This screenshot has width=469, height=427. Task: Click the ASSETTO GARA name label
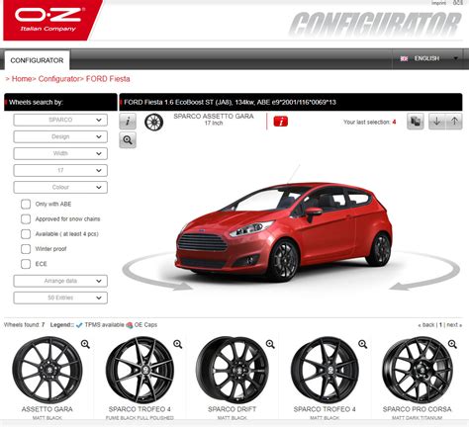[x=47, y=409]
